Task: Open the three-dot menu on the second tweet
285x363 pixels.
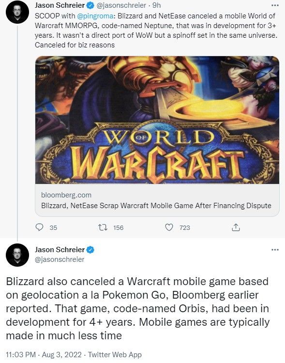Action: tap(275, 250)
